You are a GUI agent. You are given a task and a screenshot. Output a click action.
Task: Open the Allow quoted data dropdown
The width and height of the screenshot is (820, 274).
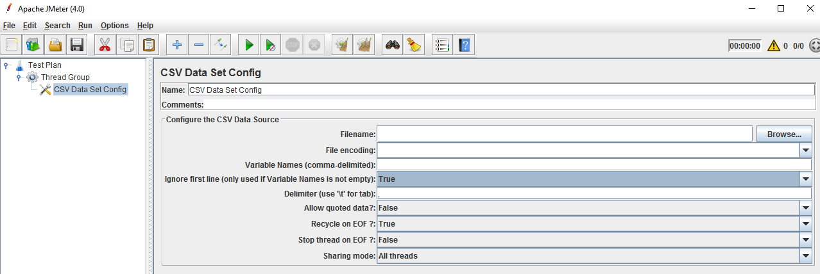point(807,208)
